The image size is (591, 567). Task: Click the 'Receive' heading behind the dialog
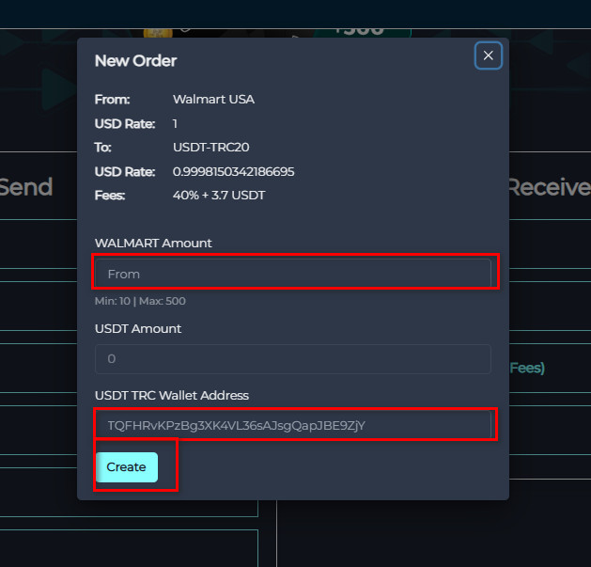click(x=550, y=187)
